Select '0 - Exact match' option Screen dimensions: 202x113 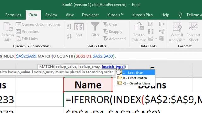[136, 78]
